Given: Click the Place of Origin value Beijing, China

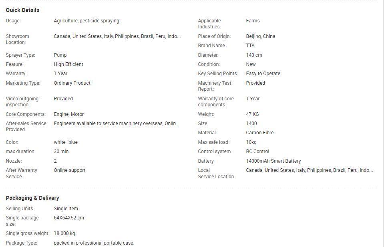Looking at the screenshot, I should [261, 36].
